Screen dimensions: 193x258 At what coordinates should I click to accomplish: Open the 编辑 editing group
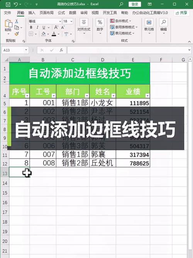pyautogui.click(x=164, y=27)
